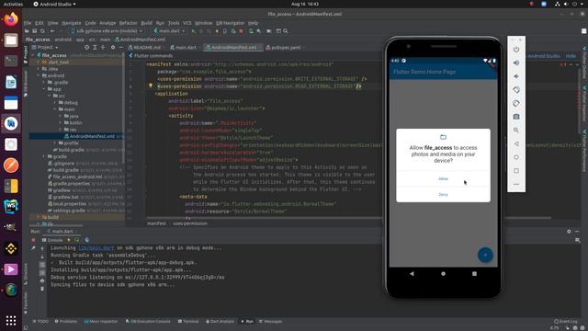Click lib/main.dart link in console

click(96, 248)
